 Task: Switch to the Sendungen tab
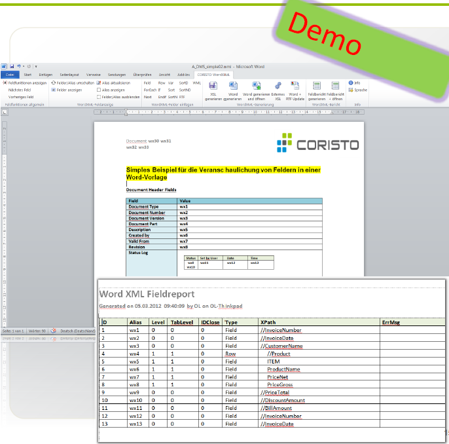coord(117,75)
